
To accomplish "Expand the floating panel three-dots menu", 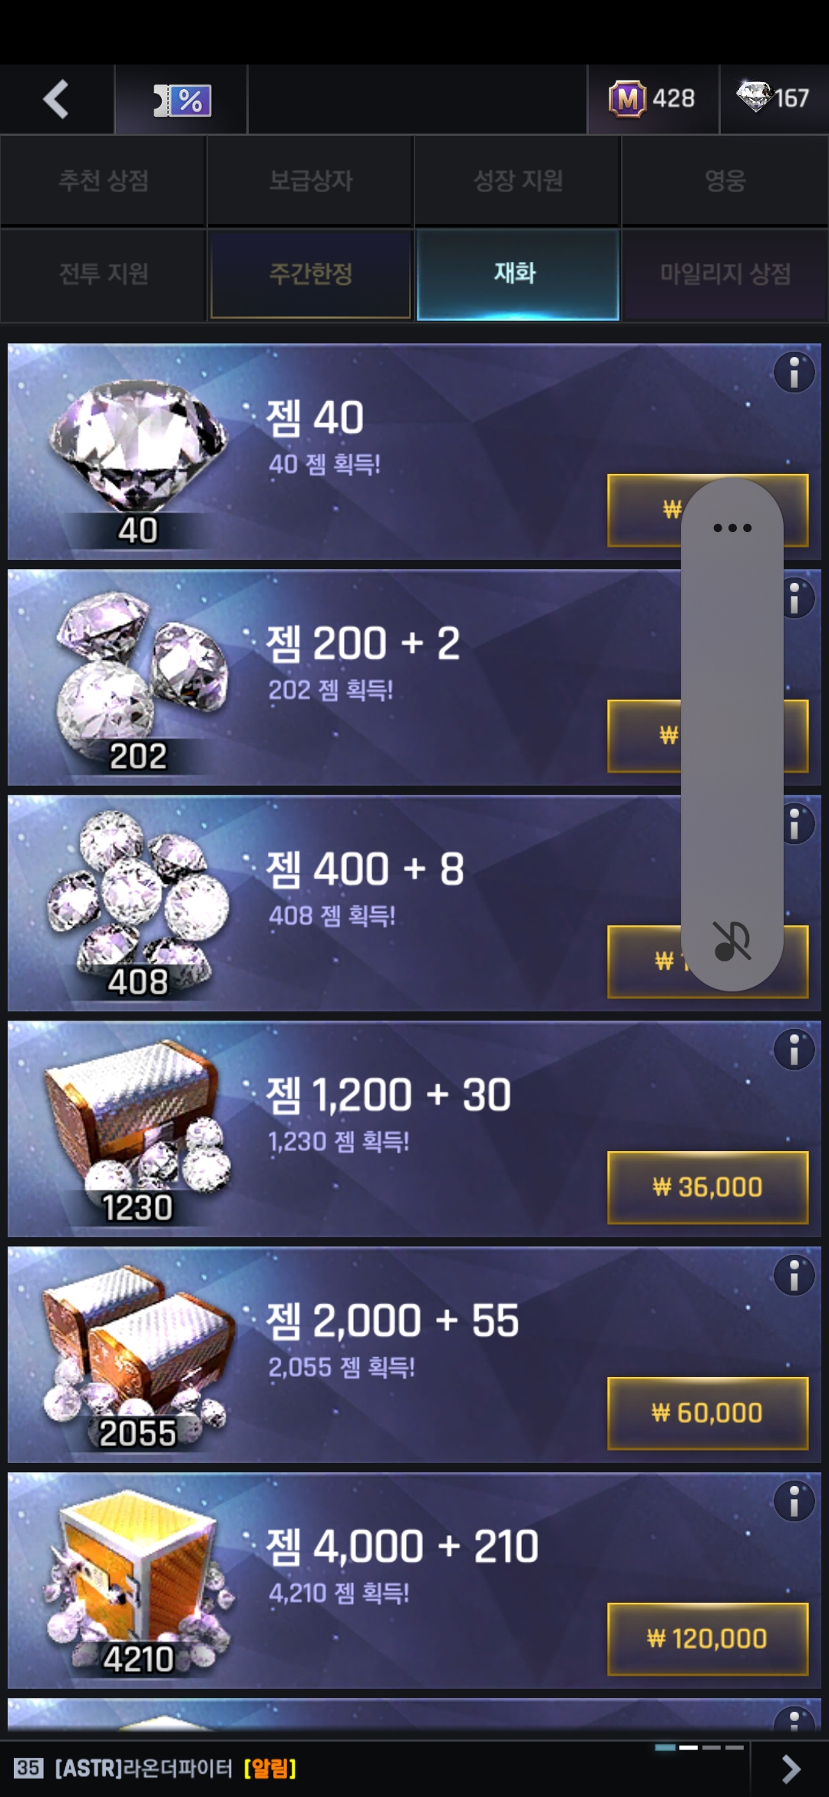I will [732, 528].
